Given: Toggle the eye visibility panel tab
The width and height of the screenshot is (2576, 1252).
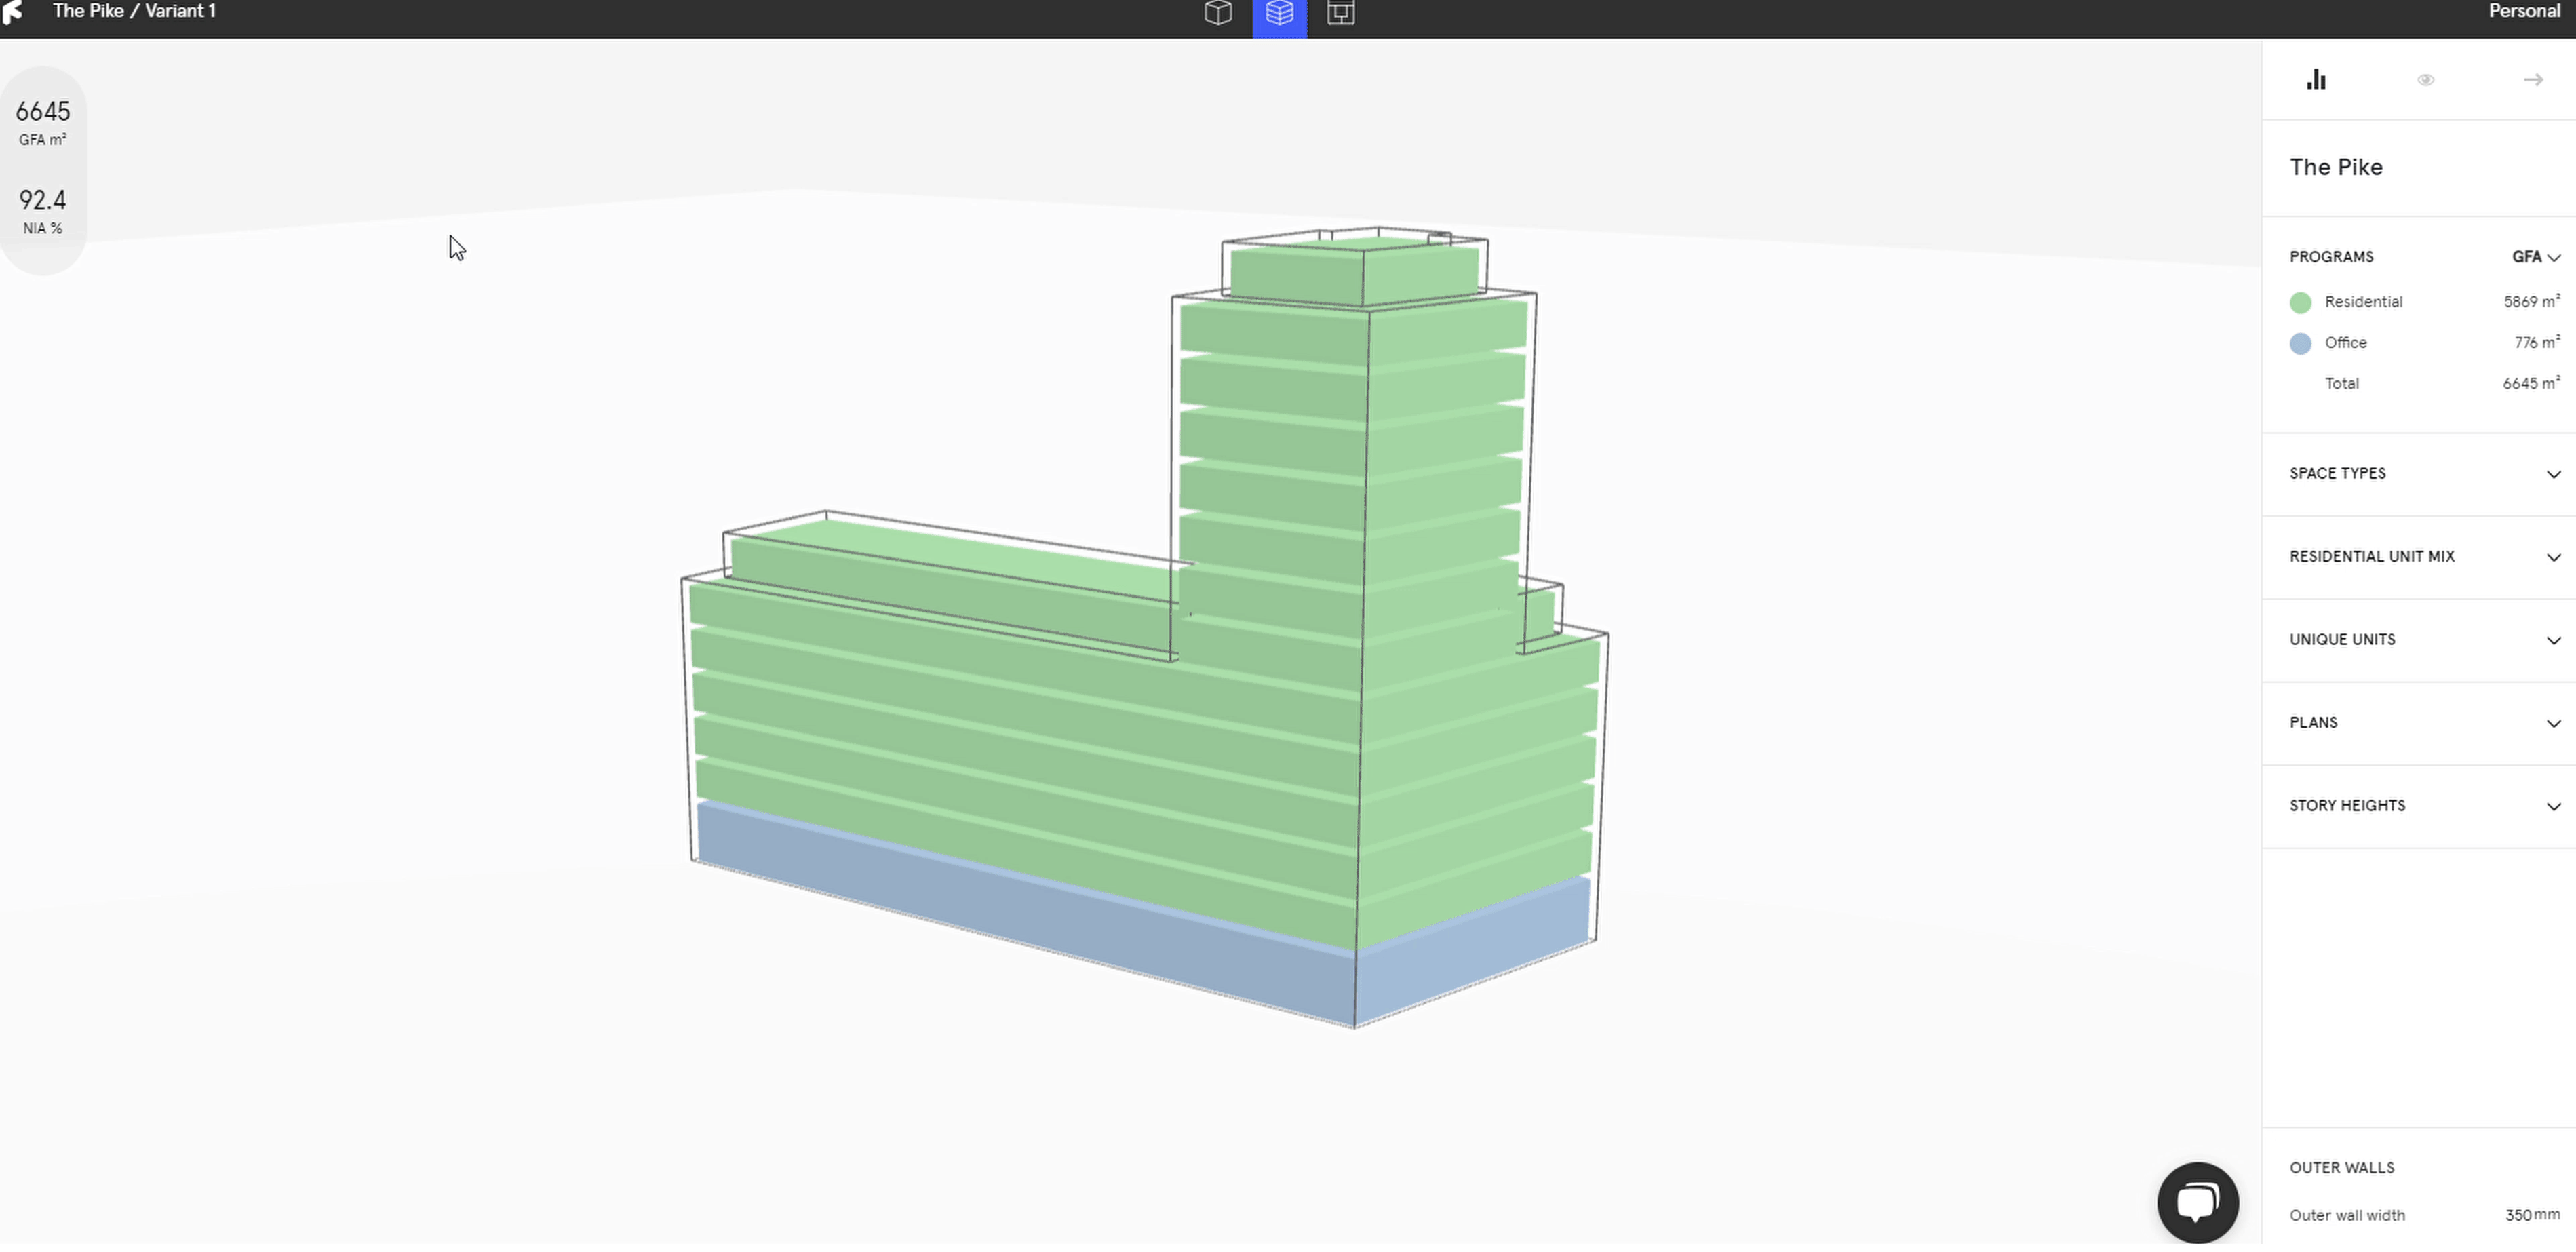Looking at the screenshot, I should [2425, 80].
